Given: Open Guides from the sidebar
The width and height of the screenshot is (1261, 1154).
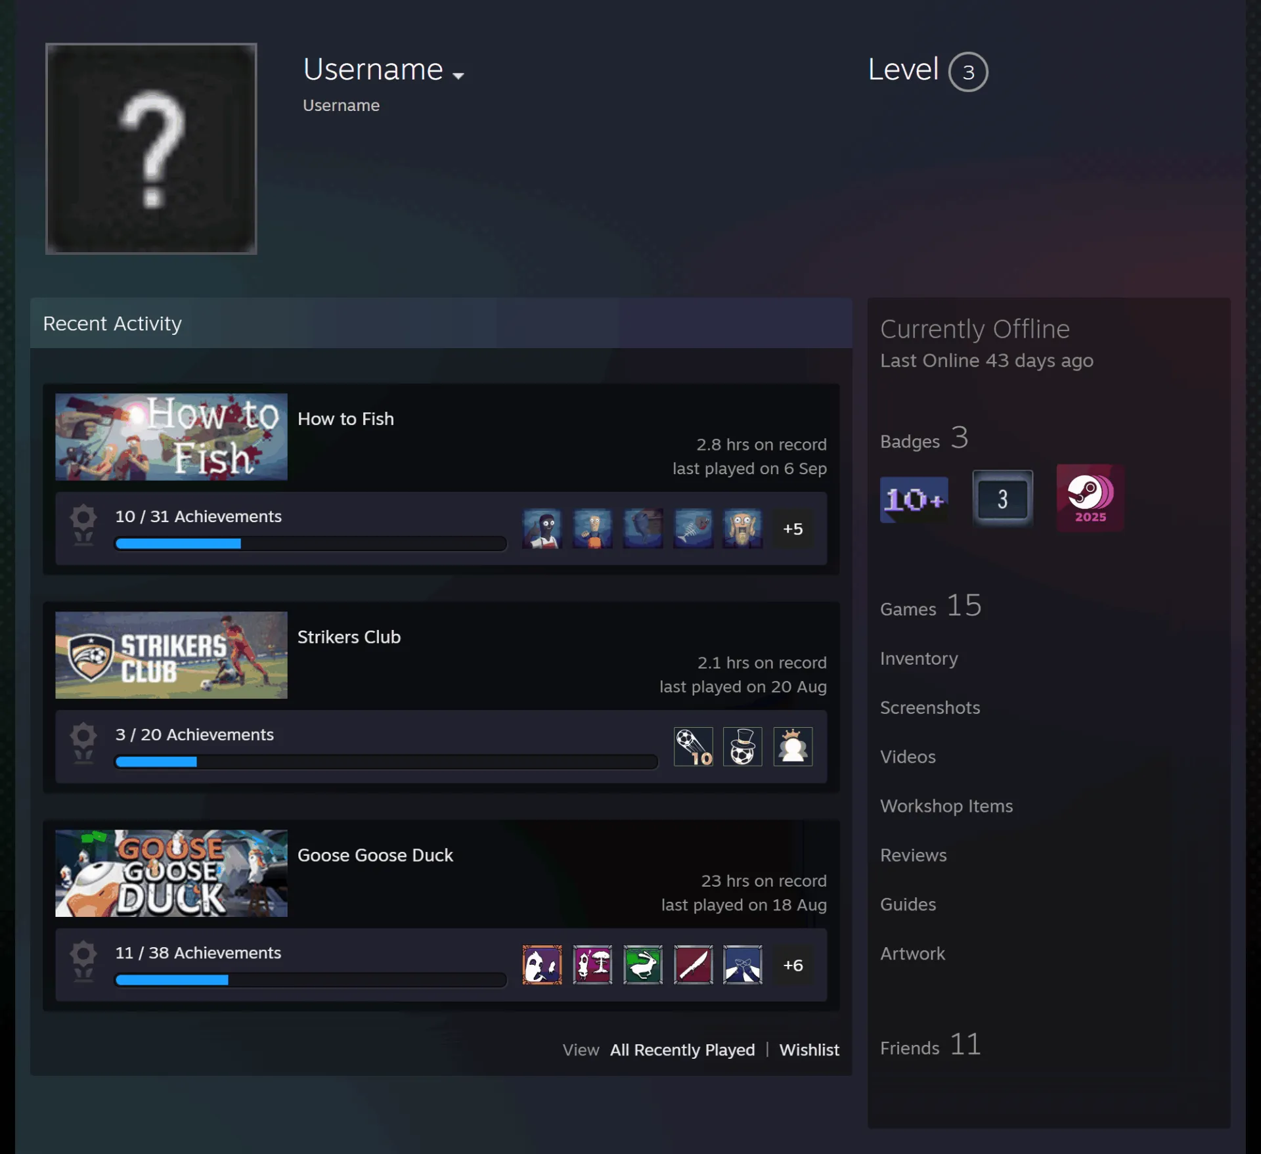Looking at the screenshot, I should [908, 904].
